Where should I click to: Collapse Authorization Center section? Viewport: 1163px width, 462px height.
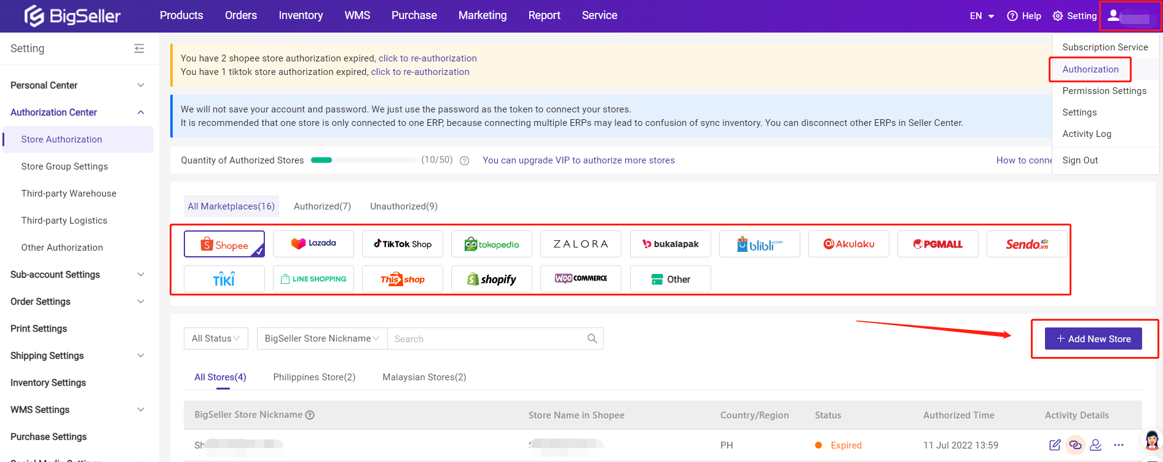(141, 112)
